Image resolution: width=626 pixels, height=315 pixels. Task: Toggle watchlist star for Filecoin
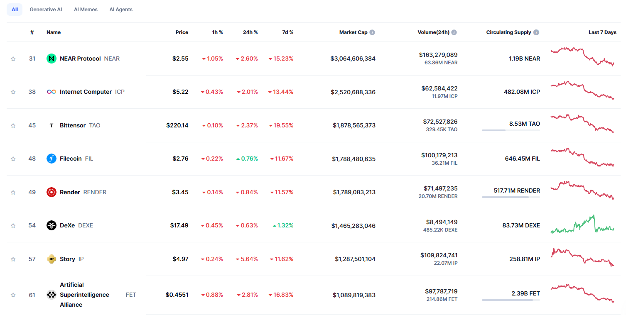tap(13, 159)
